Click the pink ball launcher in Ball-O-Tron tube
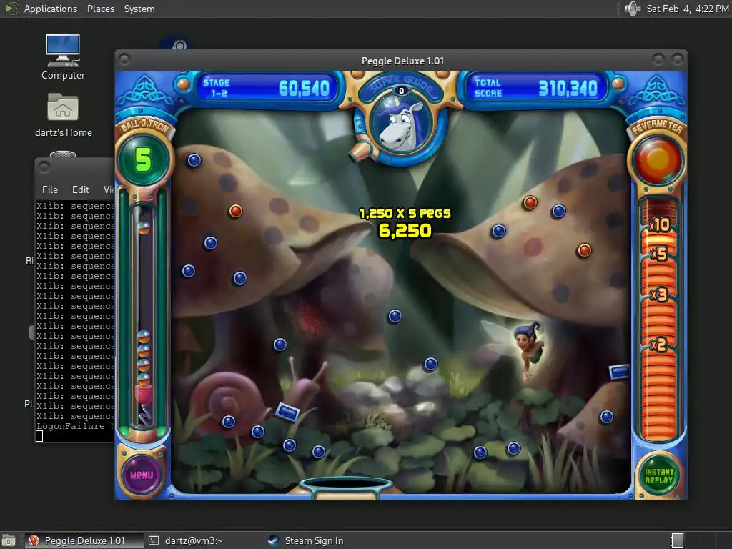Viewport: 732px width, 549px height. click(x=144, y=395)
